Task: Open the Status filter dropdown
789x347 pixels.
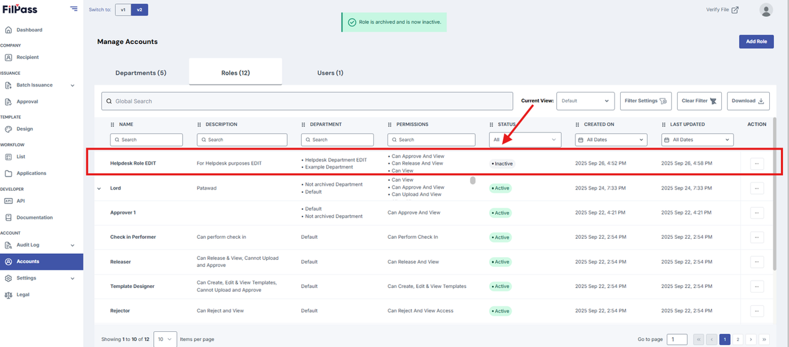Action: pos(525,140)
